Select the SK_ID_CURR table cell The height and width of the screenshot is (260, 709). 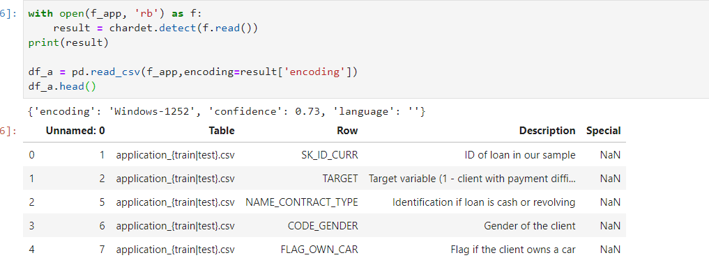tap(330, 155)
